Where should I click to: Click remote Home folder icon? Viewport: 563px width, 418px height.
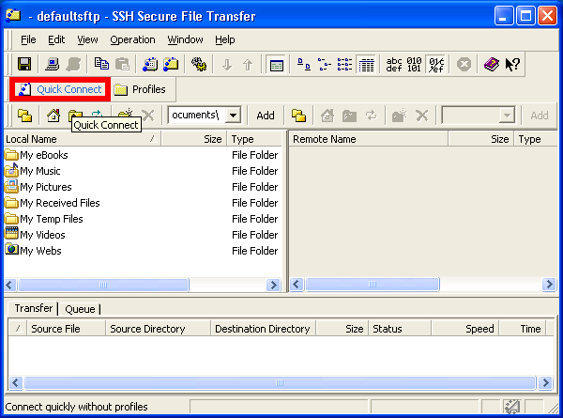coord(327,116)
